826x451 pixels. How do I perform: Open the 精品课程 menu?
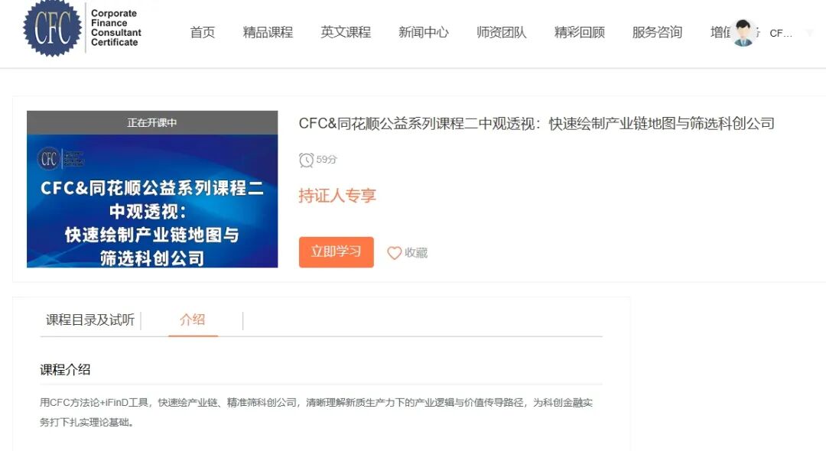point(267,32)
